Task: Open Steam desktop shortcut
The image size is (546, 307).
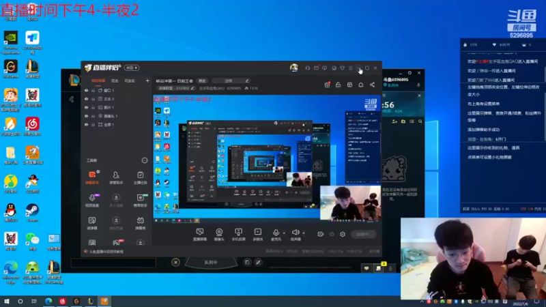Action: tap(32, 212)
